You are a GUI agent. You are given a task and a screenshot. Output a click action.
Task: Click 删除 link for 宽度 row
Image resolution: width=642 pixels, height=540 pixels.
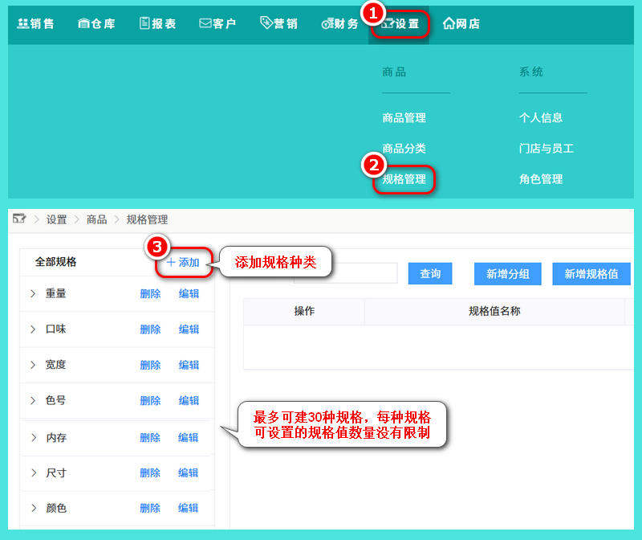[x=150, y=365]
